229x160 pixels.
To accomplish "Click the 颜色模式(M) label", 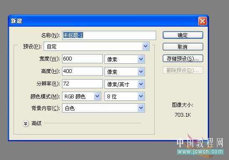I will pyautogui.click(x=45, y=97).
